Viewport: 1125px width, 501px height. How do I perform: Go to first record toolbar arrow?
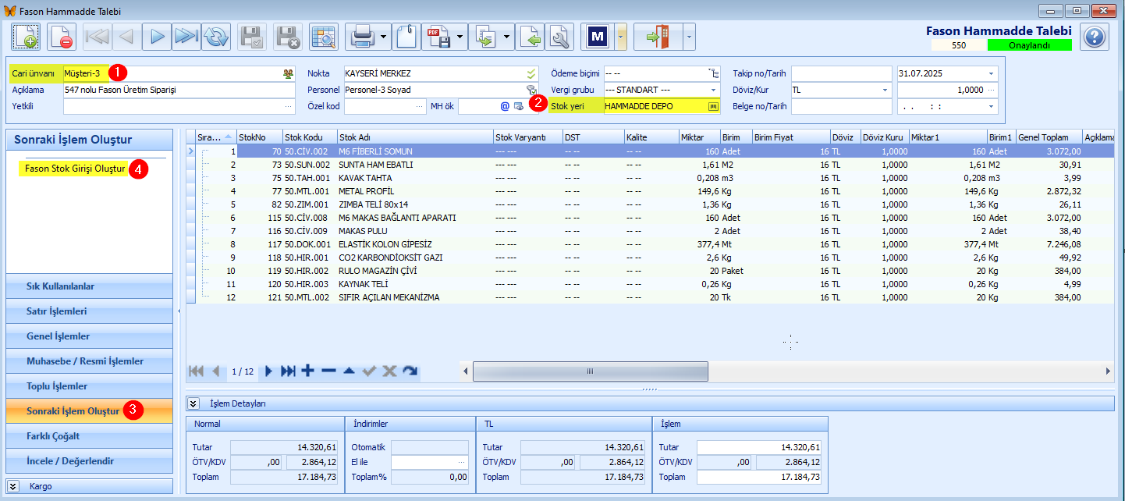pyautogui.click(x=98, y=36)
